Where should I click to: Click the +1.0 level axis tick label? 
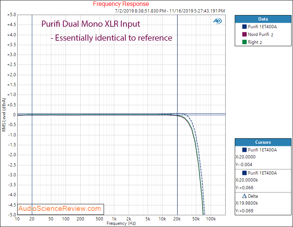point(12,95)
